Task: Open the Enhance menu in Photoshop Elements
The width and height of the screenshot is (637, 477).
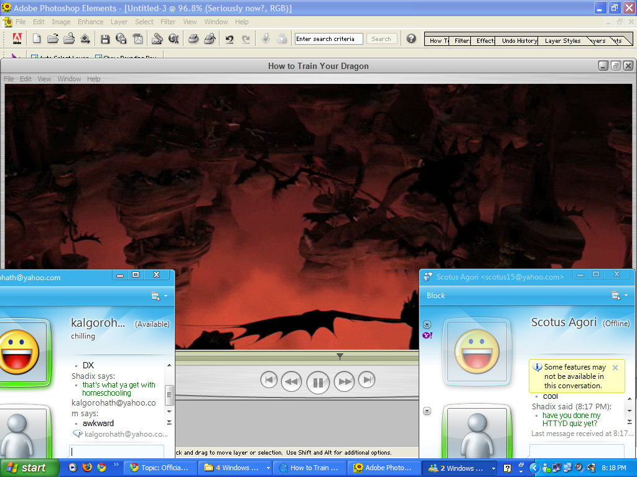Action: pos(90,22)
